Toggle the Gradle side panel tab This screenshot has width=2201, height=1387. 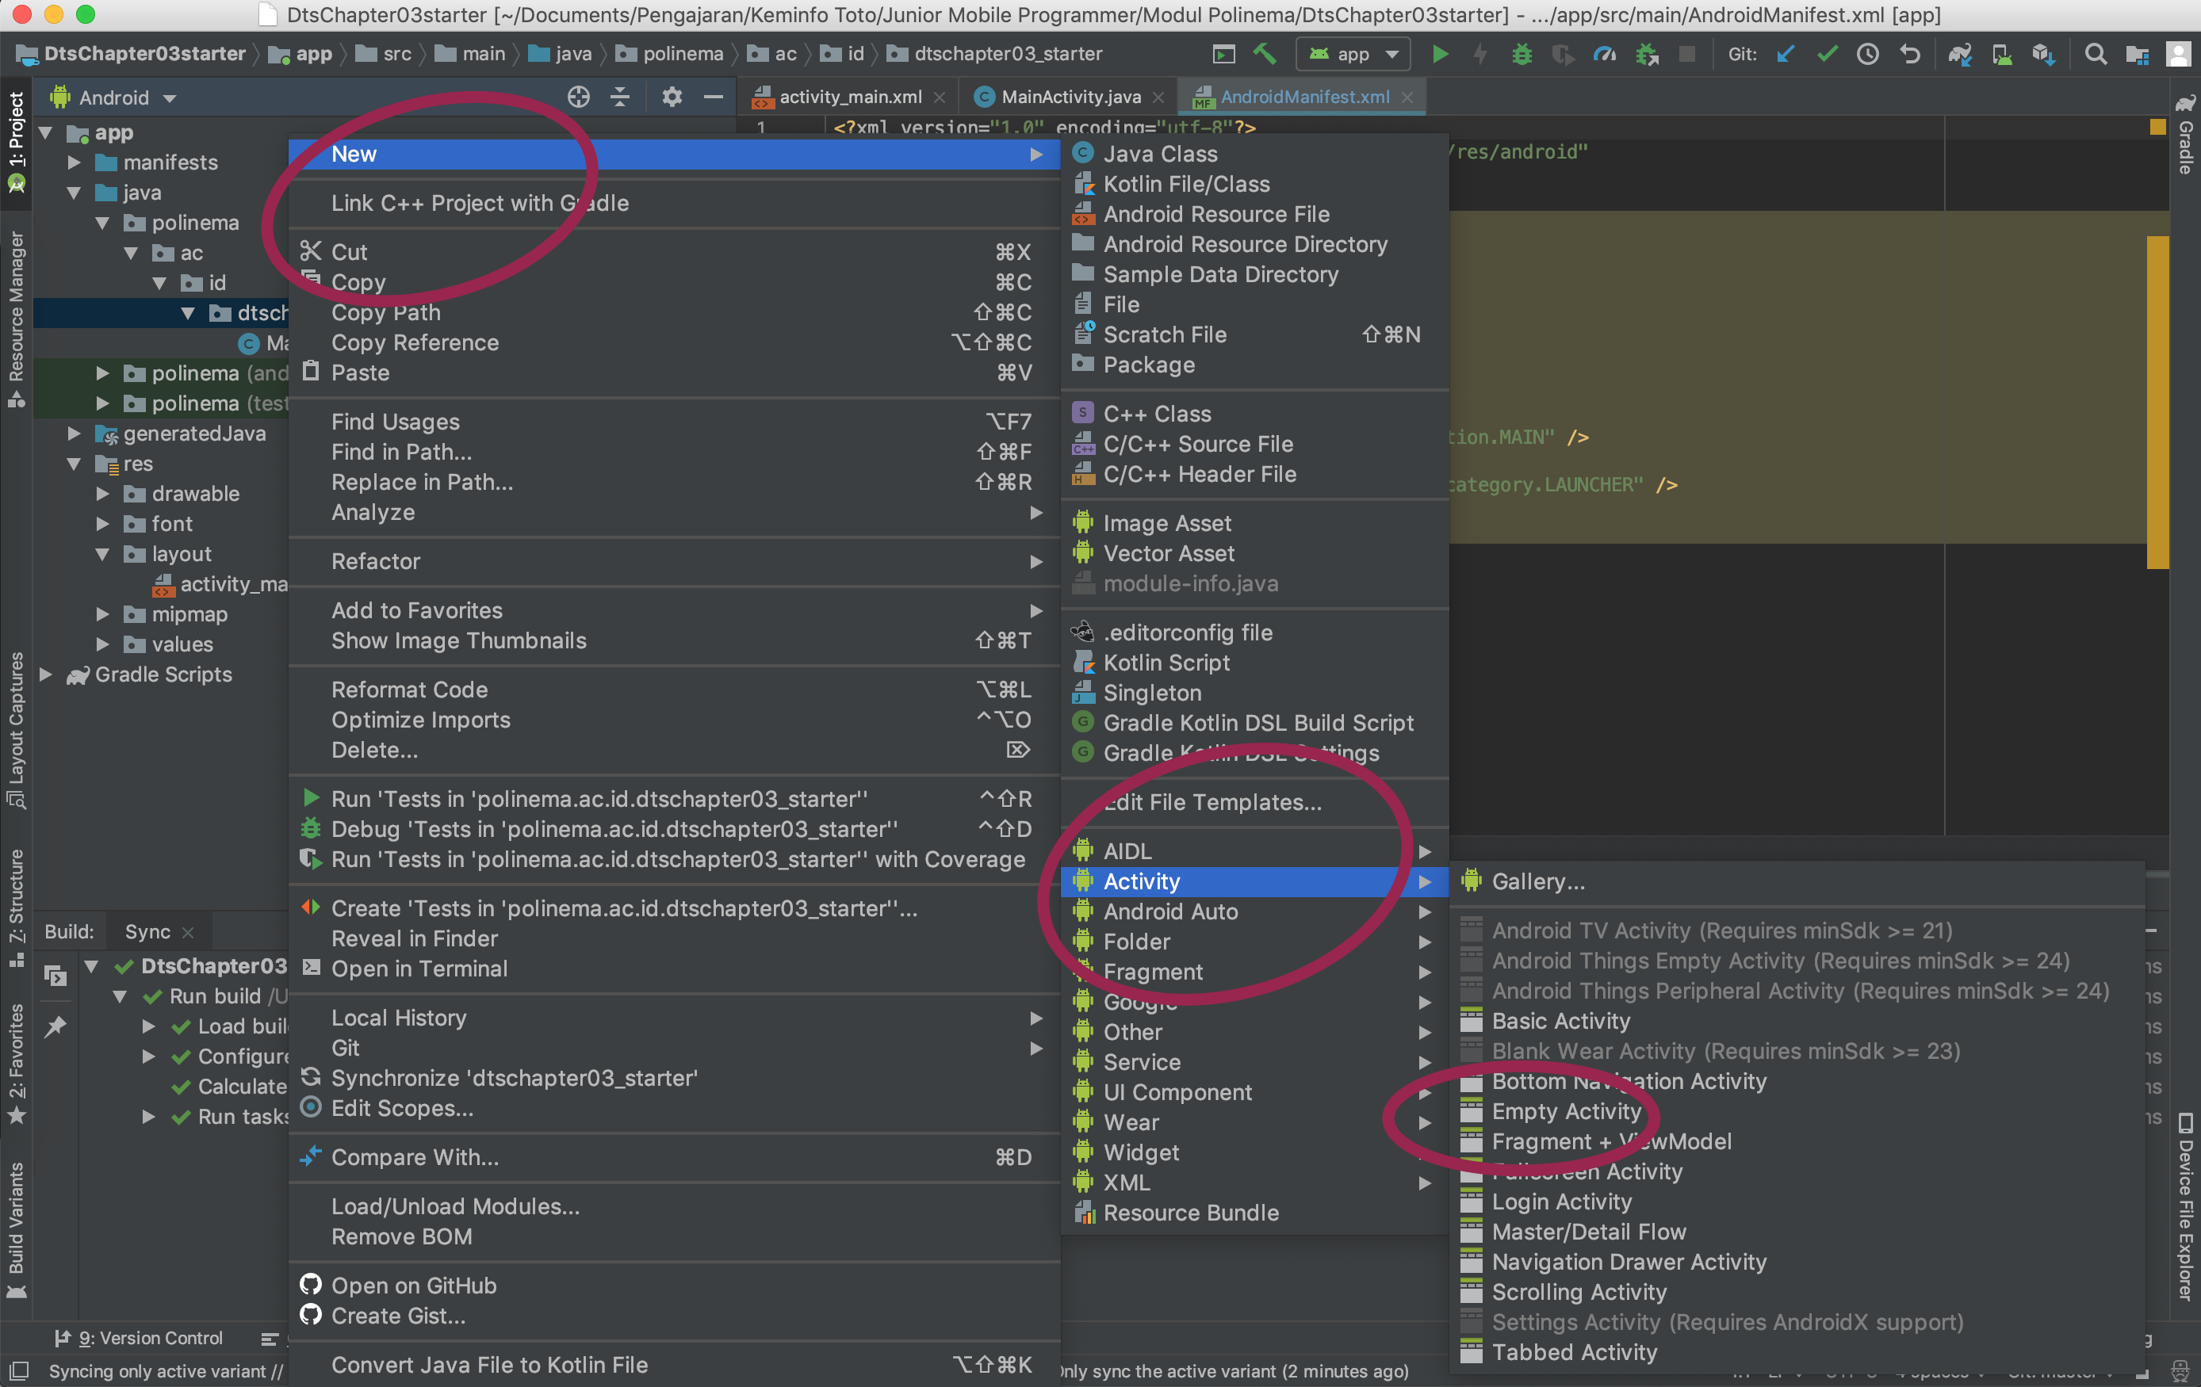point(2185,134)
